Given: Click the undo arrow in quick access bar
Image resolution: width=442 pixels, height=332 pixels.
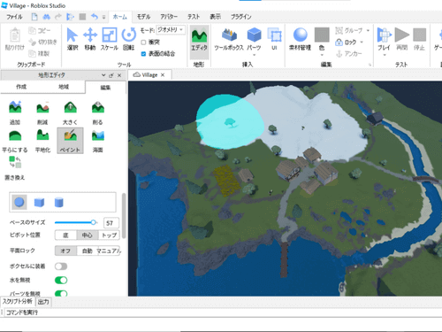Looking at the screenshot, I should click(x=94, y=17).
